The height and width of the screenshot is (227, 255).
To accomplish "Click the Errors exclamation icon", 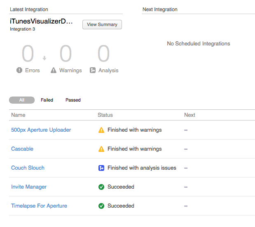I will [19, 71].
